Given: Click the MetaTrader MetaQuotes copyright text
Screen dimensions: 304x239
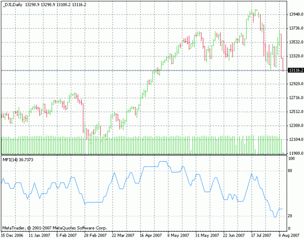Looking at the screenshot, I should tap(54, 228).
